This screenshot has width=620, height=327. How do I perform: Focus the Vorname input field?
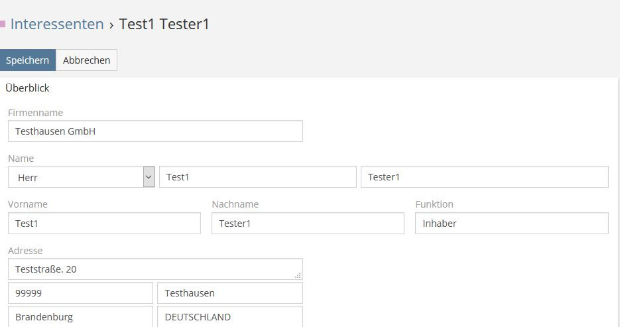[104, 224]
